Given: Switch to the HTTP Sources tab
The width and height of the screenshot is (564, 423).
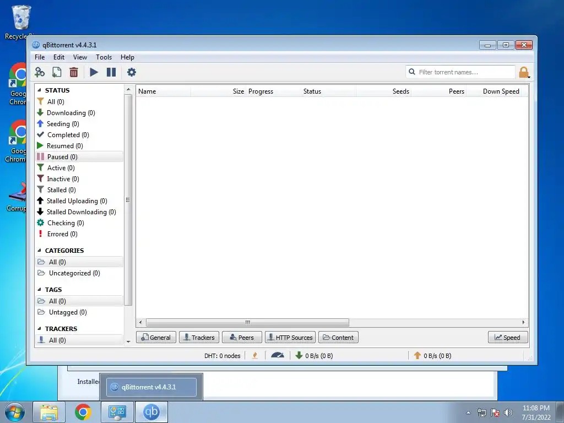Looking at the screenshot, I should click(290, 338).
